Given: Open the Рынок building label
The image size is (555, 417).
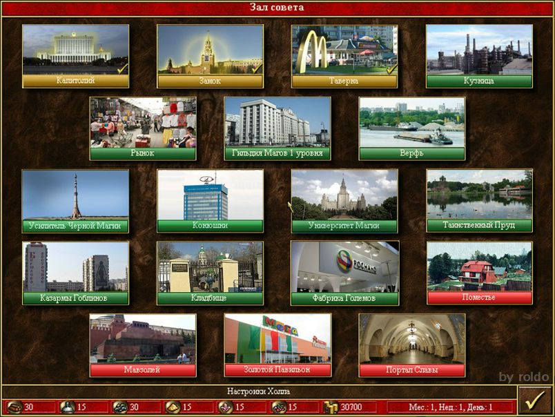Looking at the screenshot, I should pyautogui.click(x=142, y=153).
